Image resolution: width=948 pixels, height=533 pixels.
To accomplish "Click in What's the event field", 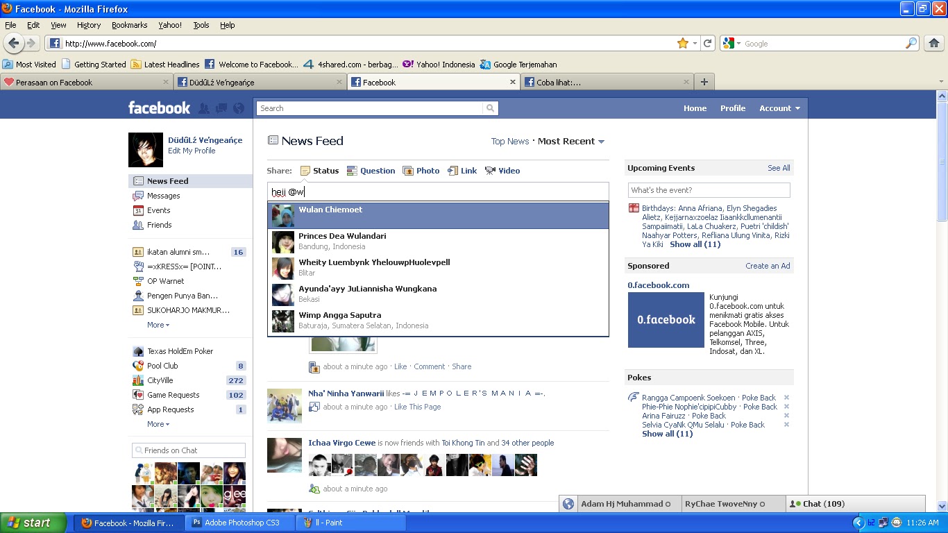I will pos(709,190).
